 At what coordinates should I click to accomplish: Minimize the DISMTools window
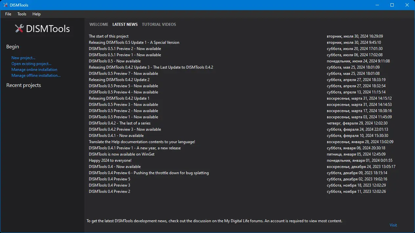click(x=377, y=5)
